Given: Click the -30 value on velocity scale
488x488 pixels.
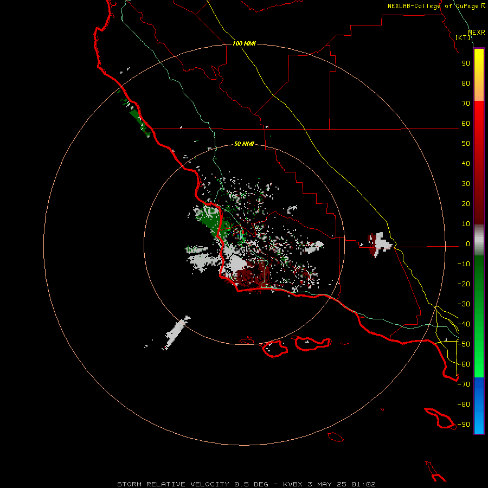Looking at the screenshot, I should [x=464, y=304].
